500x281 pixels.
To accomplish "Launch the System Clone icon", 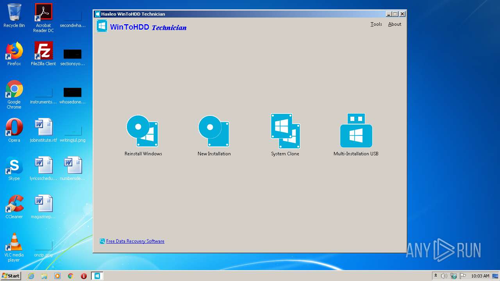I will (285, 131).
